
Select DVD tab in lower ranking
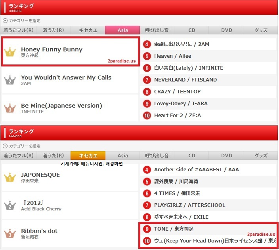pos(226,155)
